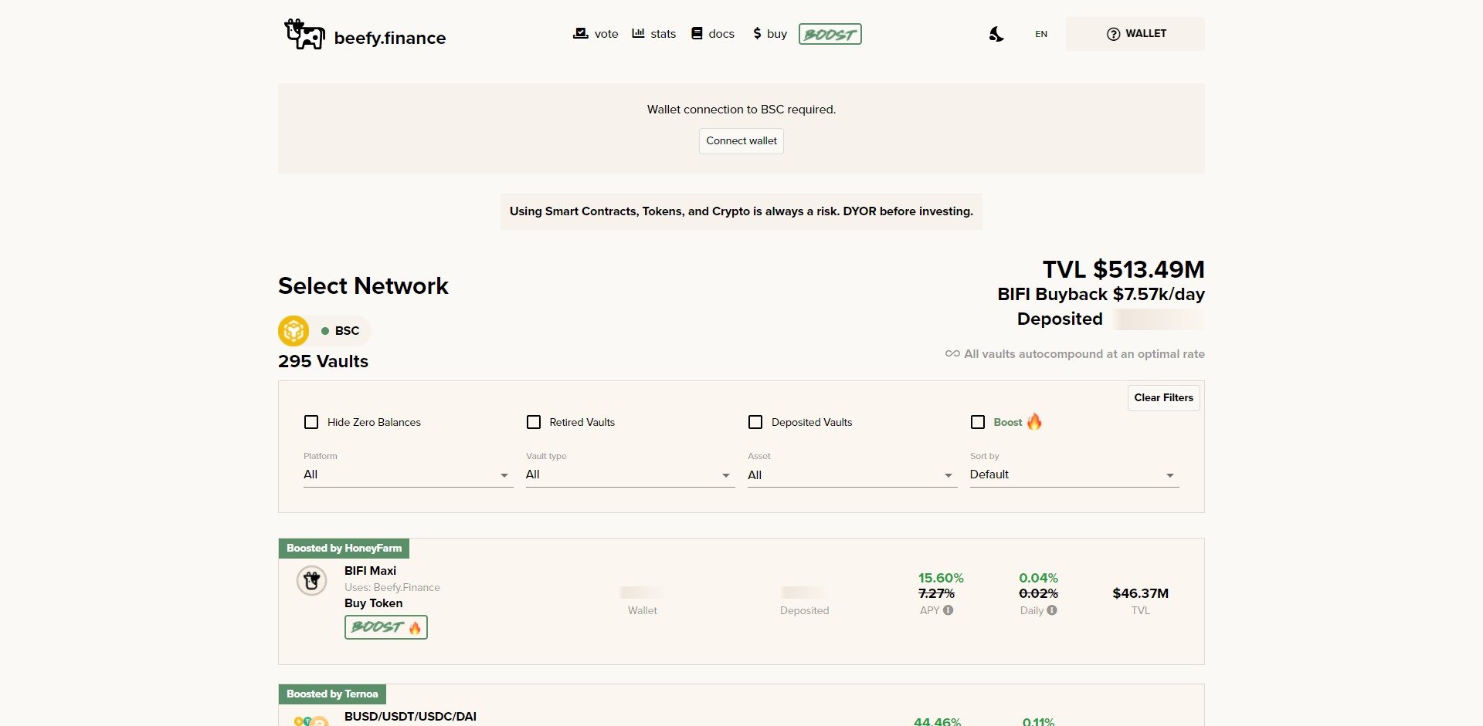Expand the Vault type dropdown
Screen dimensions: 1483x726
click(629, 474)
